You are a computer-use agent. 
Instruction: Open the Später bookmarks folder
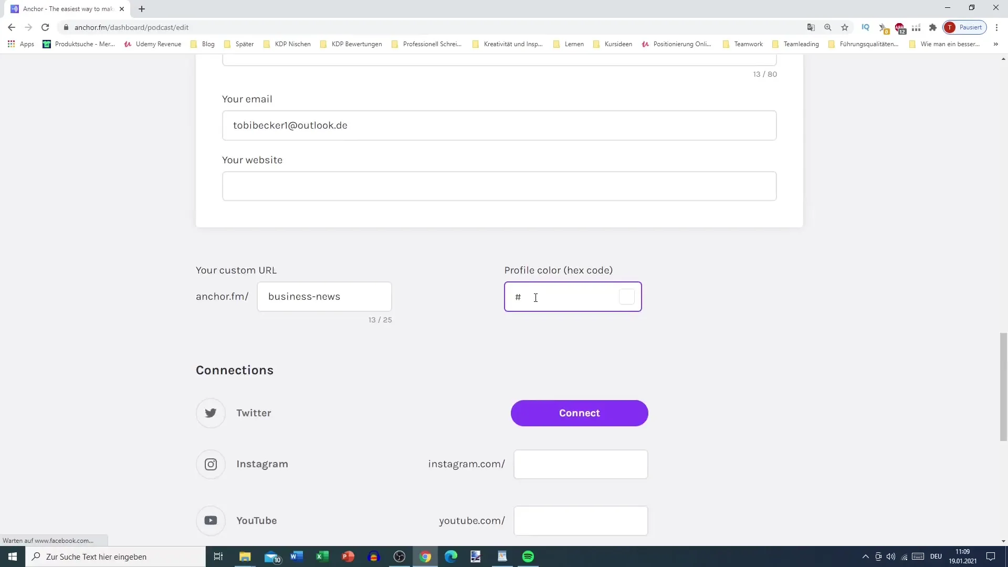pos(239,44)
